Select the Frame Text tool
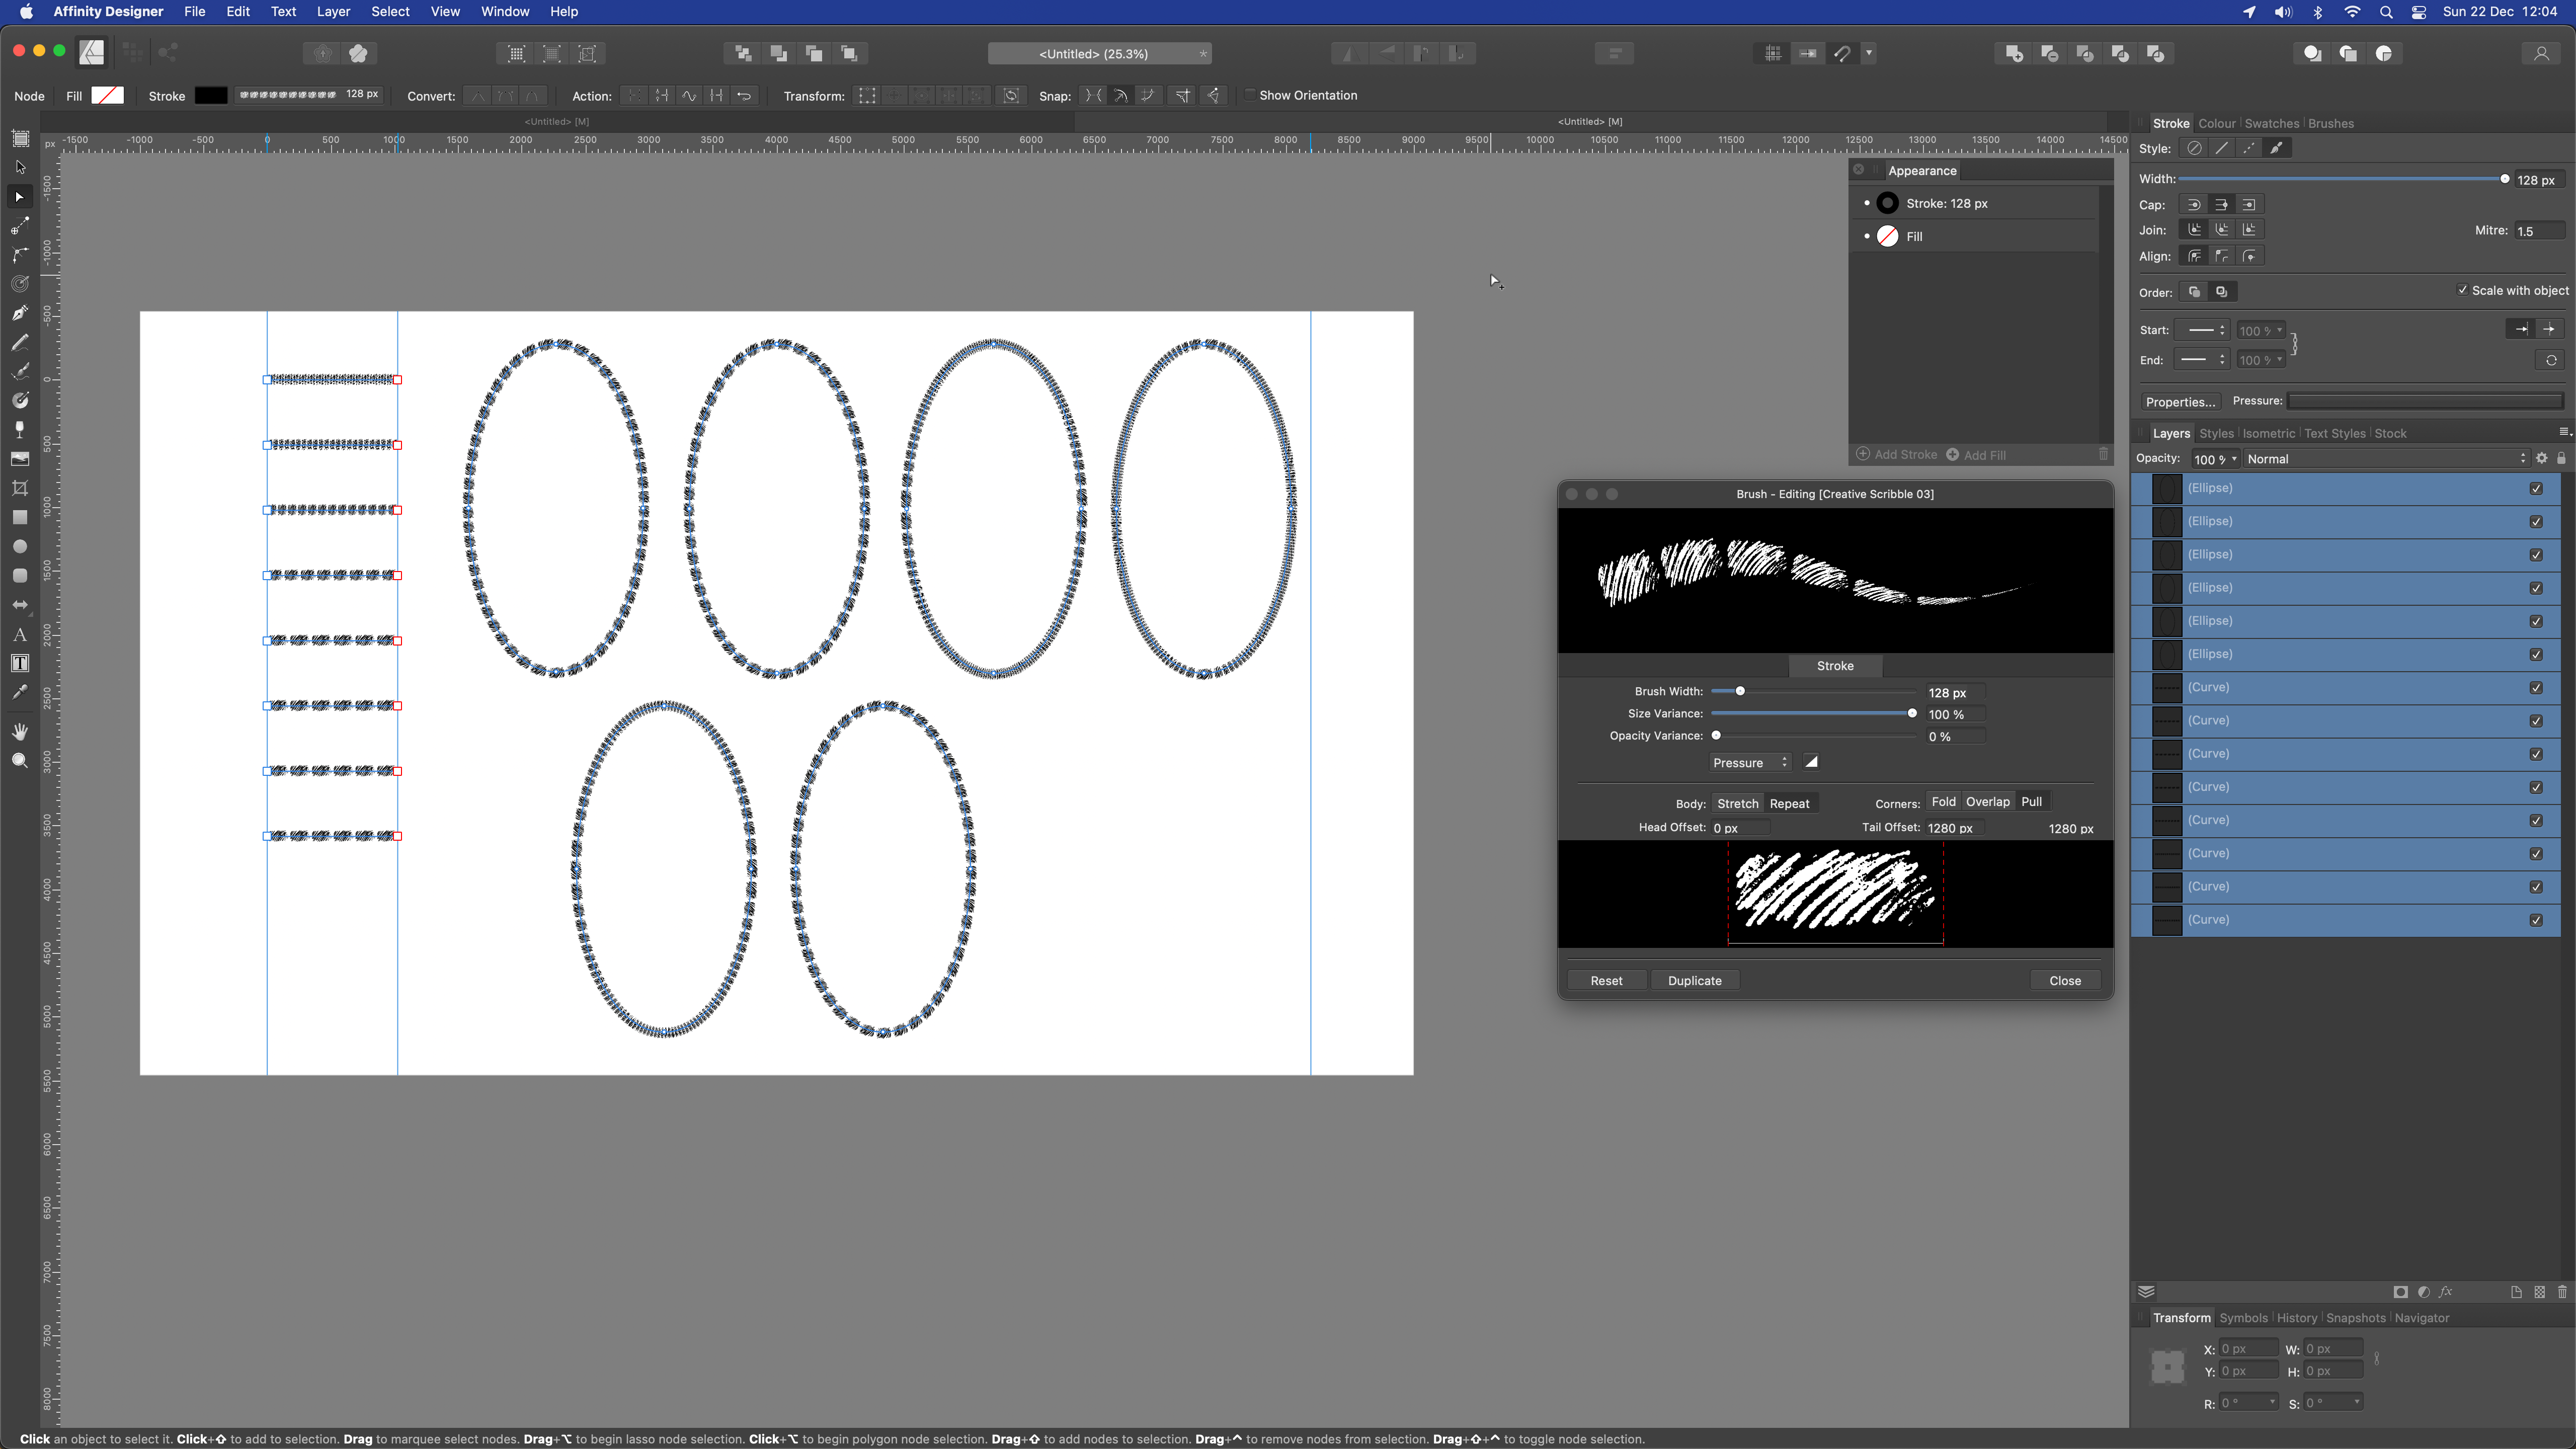The width and height of the screenshot is (2576, 1449). (x=20, y=664)
